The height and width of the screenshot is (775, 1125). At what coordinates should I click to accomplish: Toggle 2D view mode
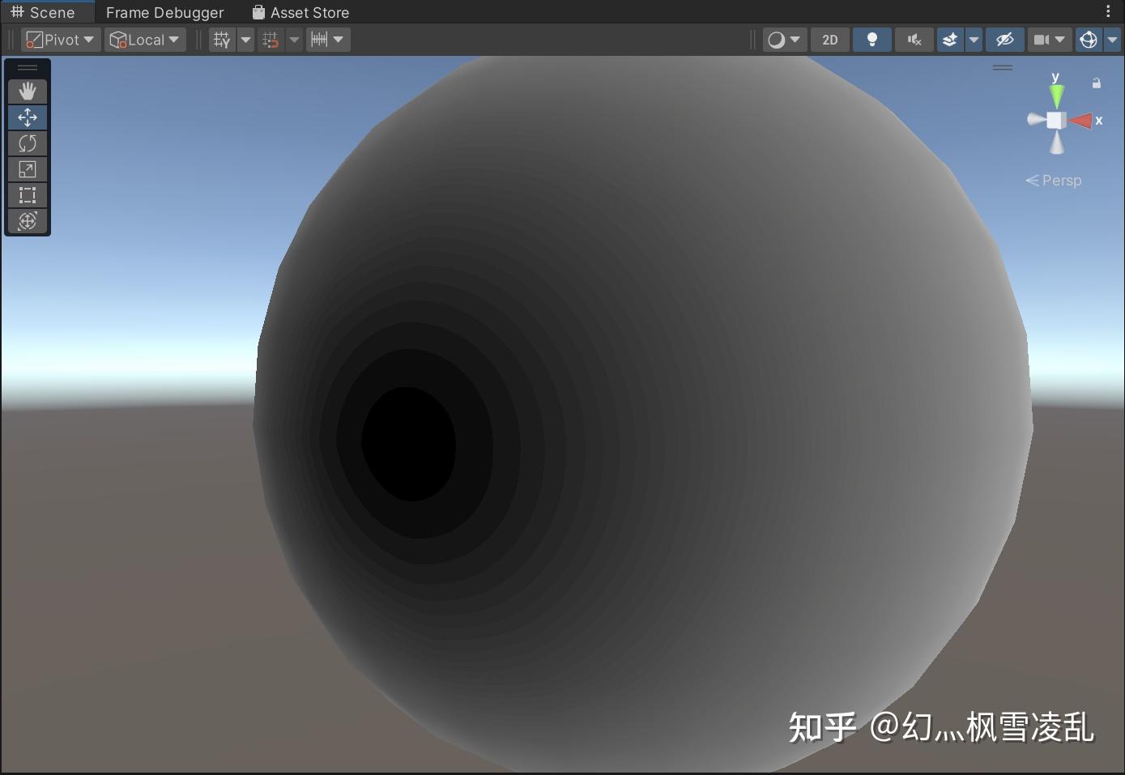(x=830, y=40)
